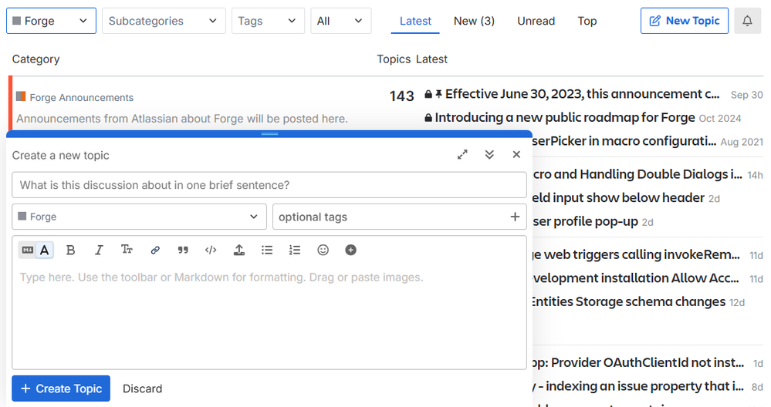
Task: Open 'Introducing a new public roadmap' topic
Action: [x=564, y=118]
